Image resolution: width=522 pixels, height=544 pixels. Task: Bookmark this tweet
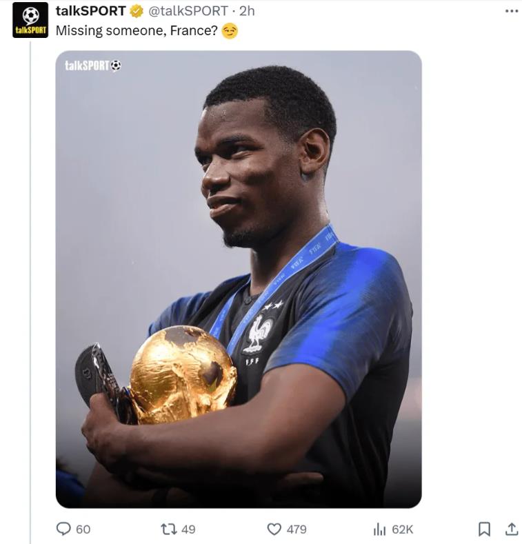pos(484,529)
